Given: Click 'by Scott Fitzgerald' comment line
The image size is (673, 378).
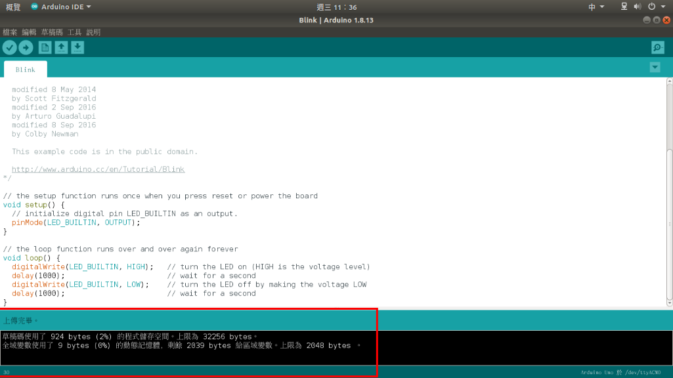Looking at the screenshot, I should coord(54,98).
